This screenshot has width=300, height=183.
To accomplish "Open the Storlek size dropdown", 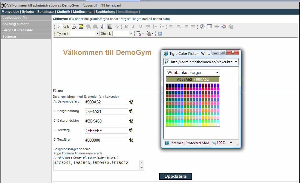I will 131,34.
